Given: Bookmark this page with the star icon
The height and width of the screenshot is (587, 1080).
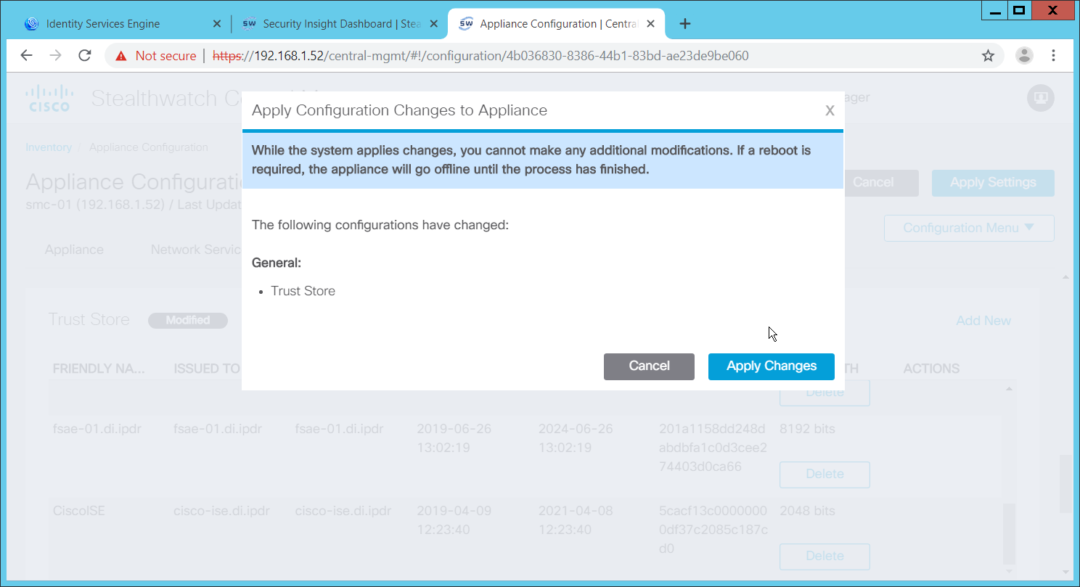Looking at the screenshot, I should click(x=988, y=56).
